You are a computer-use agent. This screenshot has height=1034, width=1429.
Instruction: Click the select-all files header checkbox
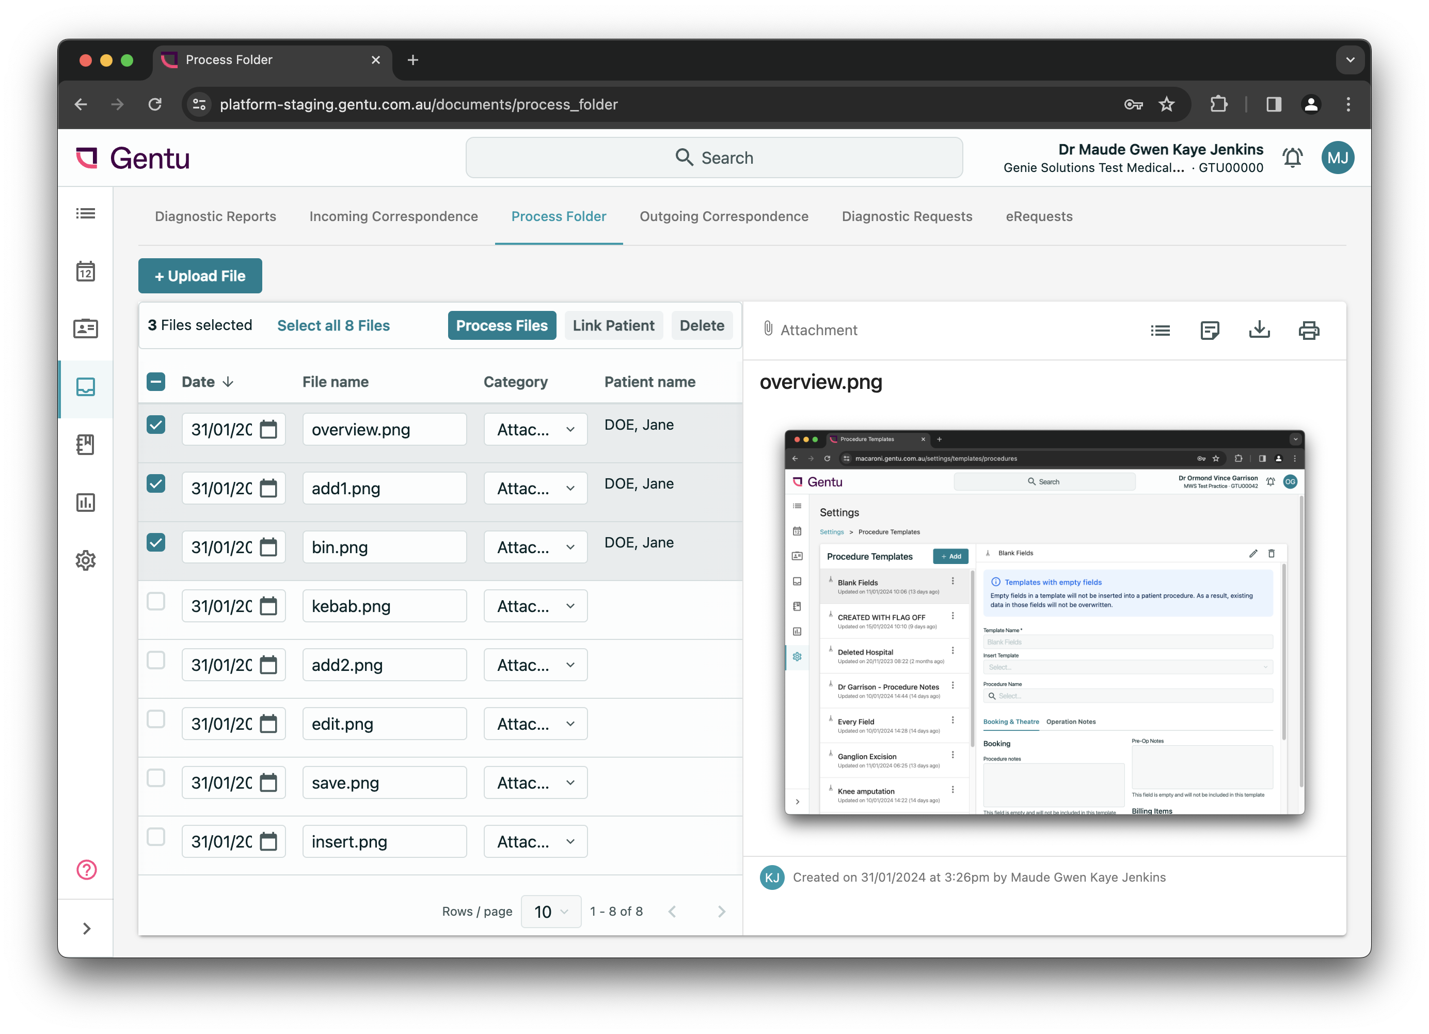point(155,382)
